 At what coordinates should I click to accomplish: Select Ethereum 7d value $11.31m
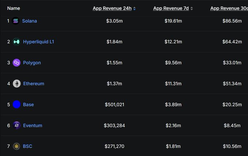click(173, 83)
